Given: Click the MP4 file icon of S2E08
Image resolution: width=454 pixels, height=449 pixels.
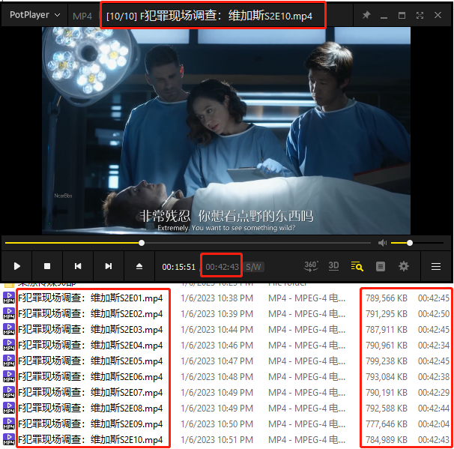Looking at the screenshot, I should pyautogui.click(x=9, y=408).
